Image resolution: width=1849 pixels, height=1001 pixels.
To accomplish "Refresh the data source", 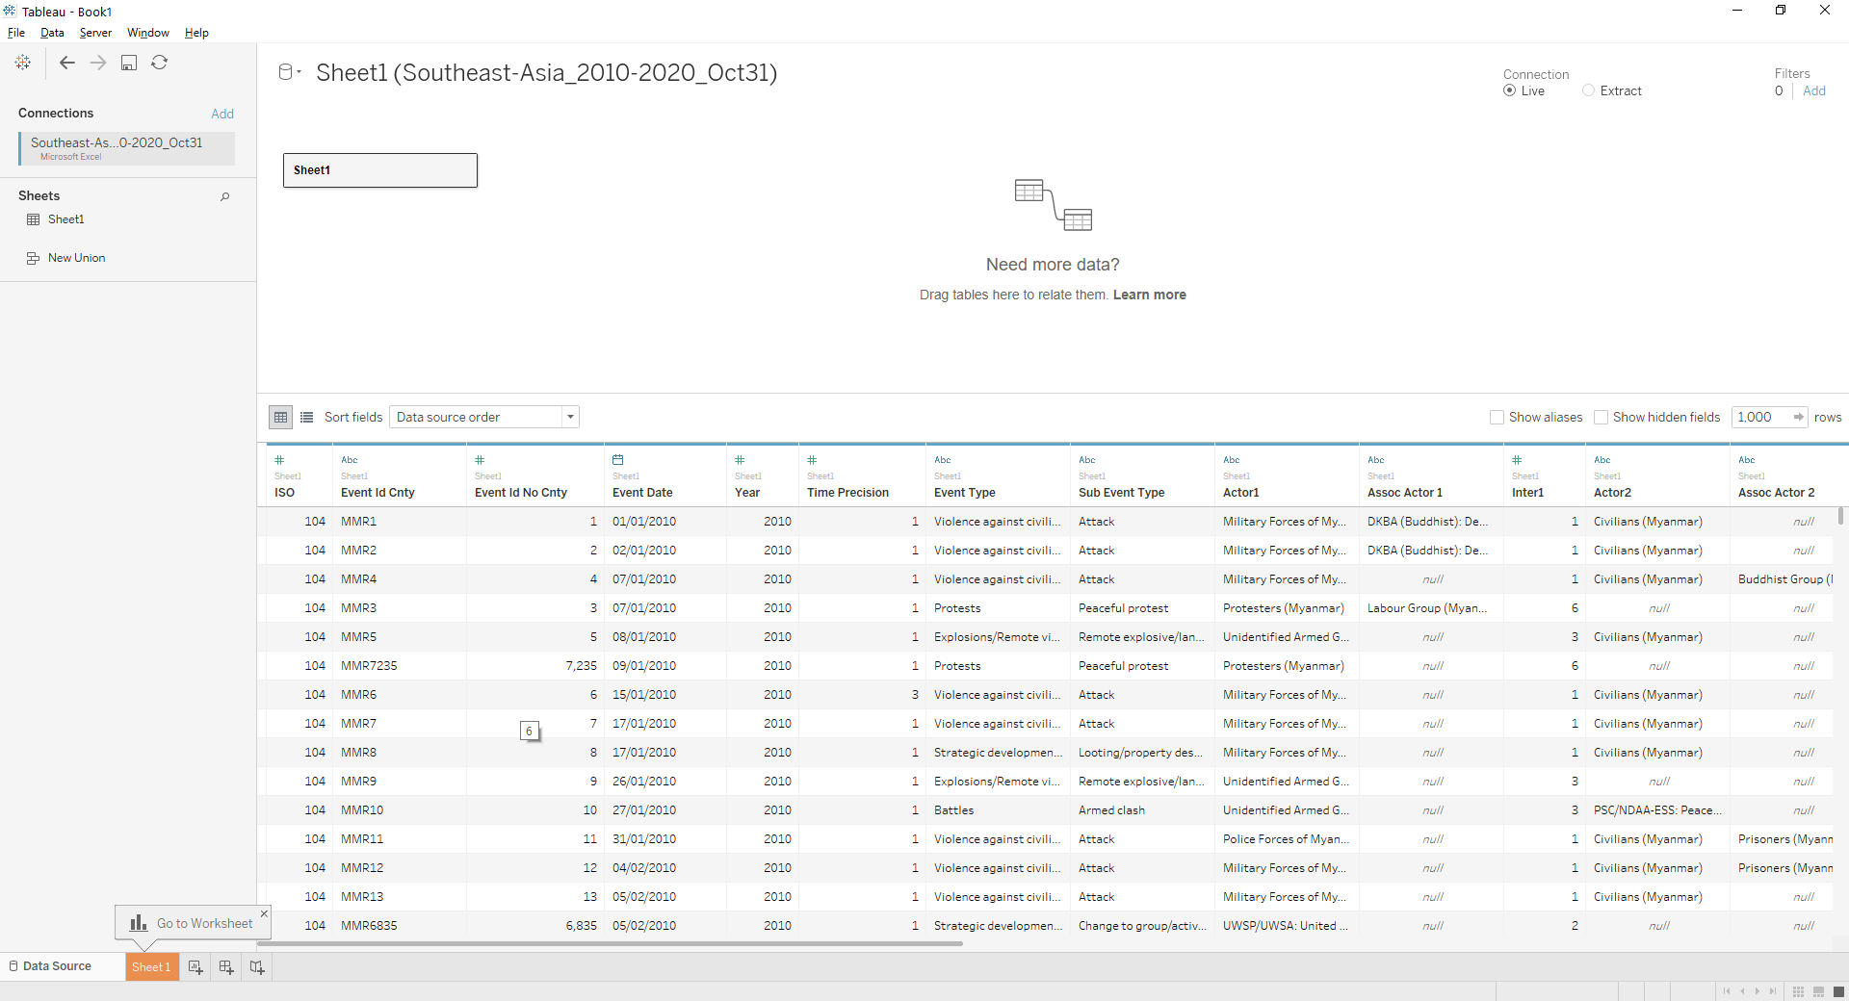I will click(x=160, y=63).
